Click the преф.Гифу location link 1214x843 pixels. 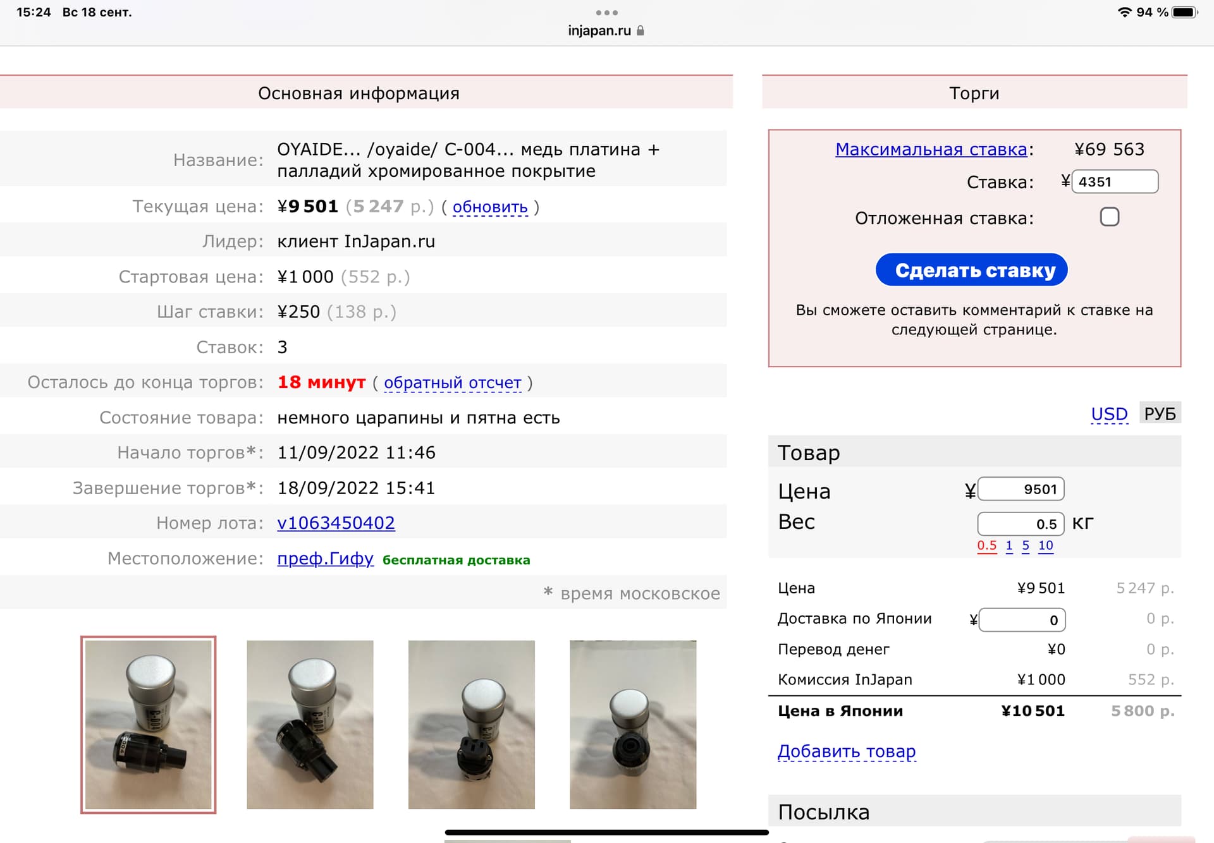point(326,559)
